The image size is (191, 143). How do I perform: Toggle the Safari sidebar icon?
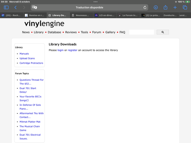point(6,7)
